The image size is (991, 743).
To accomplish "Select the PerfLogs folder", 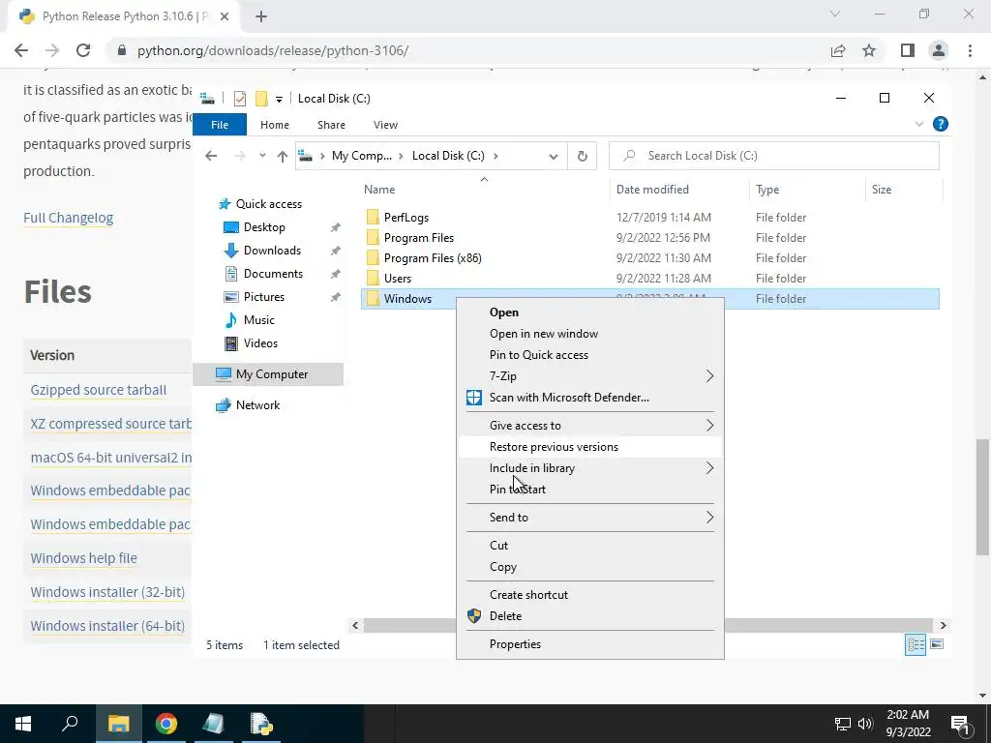I will click(x=405, y=218).
